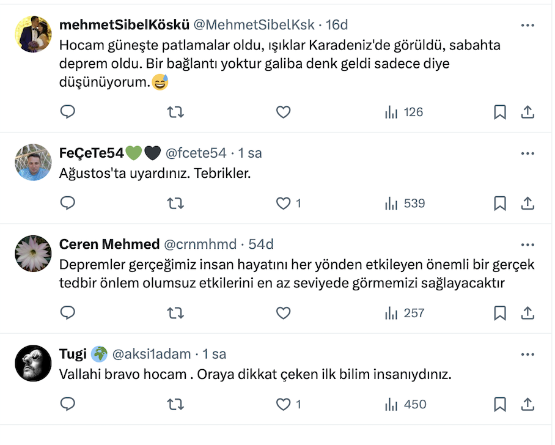Reply to Ceren Mehmed's tweet
The width and height of the screenshot is (555, 445).
(68, 313)
